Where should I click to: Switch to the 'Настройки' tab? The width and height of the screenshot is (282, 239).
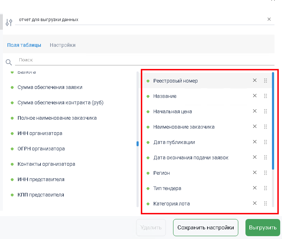tap(63, 45)
